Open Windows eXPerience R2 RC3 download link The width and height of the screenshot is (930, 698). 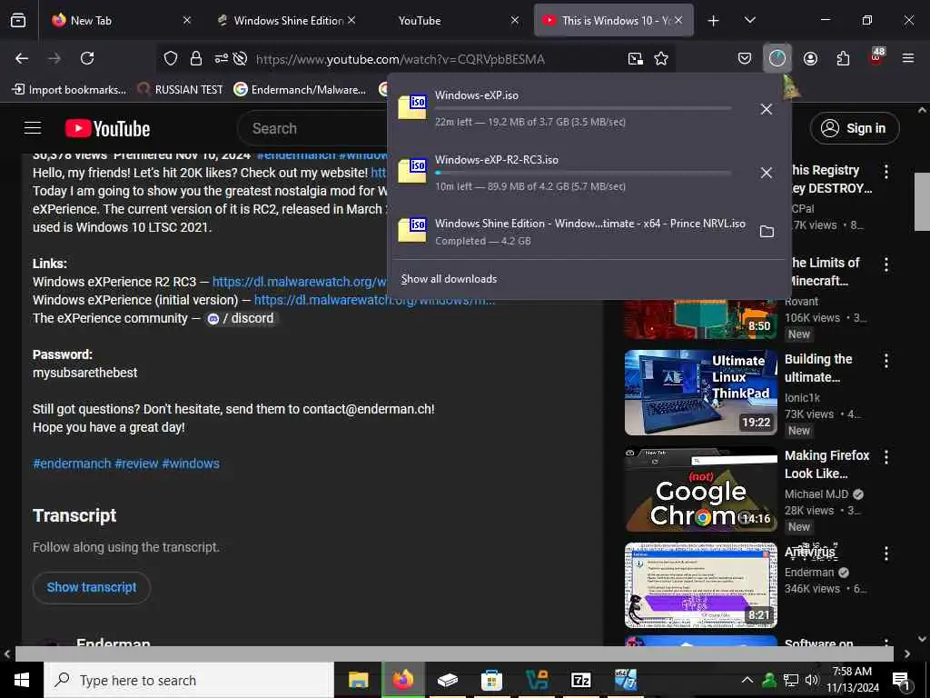point(300,282)
